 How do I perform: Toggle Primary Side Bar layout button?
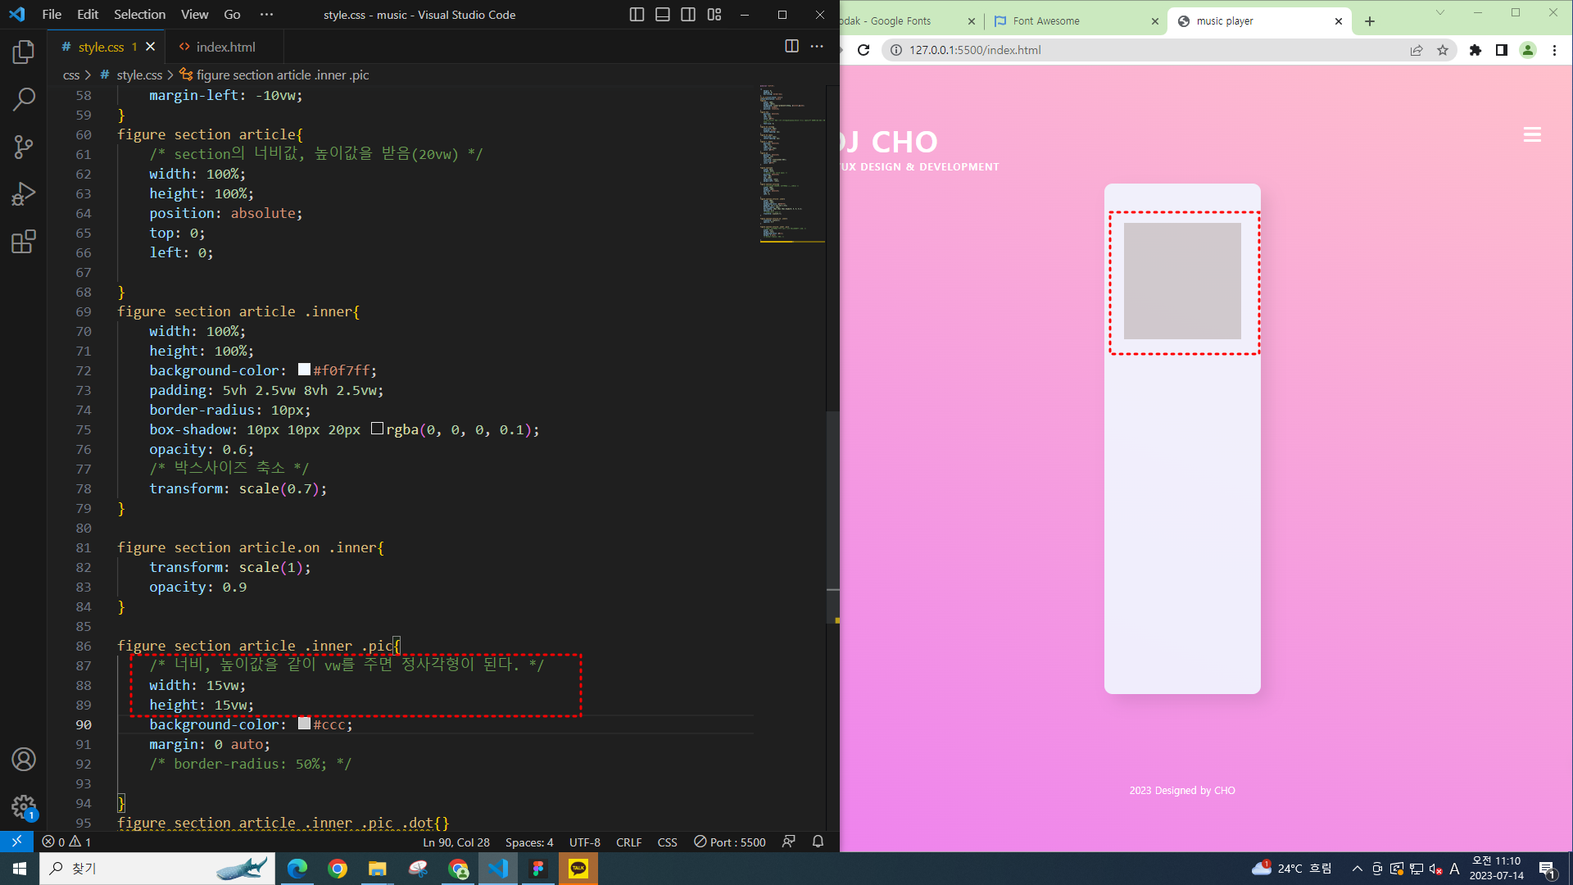[637, 15]
